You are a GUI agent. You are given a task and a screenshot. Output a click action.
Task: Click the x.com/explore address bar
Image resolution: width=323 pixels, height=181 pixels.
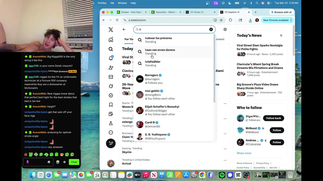point(168,20)
